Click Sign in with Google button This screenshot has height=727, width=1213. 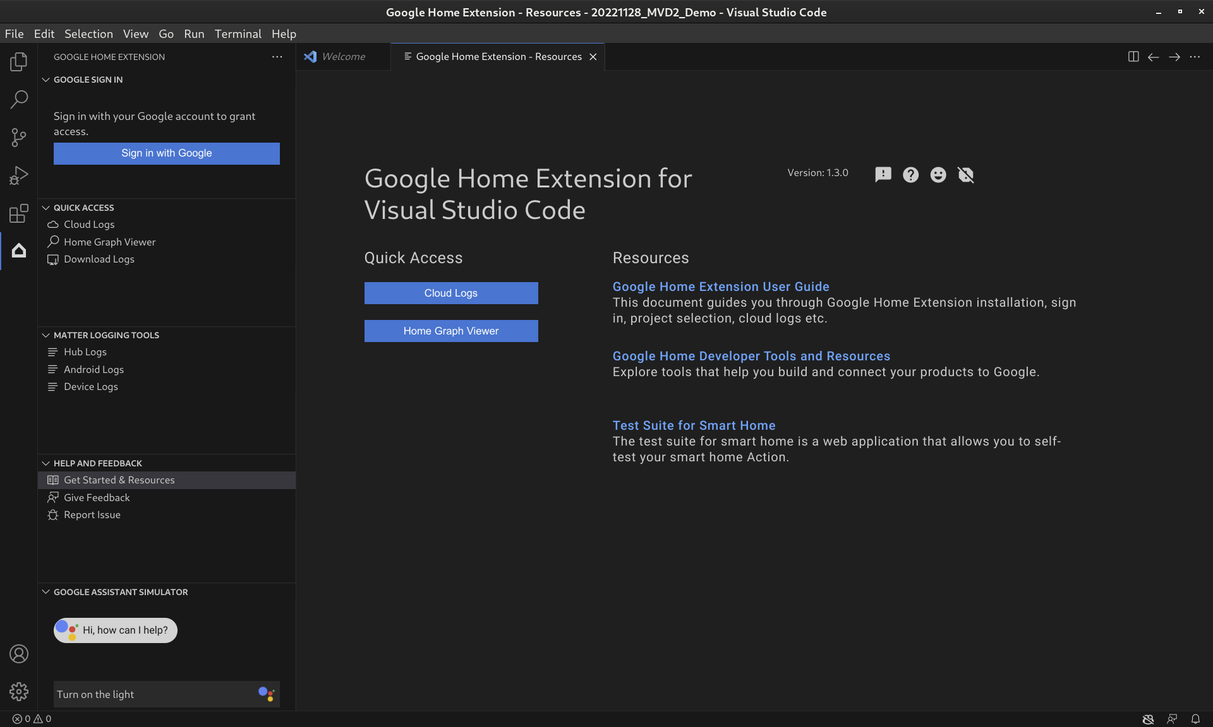click(x=166, y=152)
